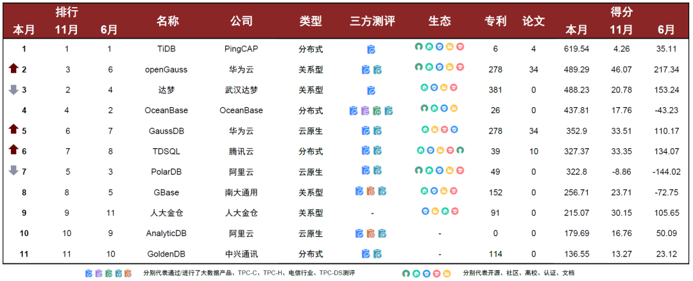Click the 类型 column header
Image resolution: width=693 pixels, height=281 pixels.
pyautogui.click(x=311, y=21)
